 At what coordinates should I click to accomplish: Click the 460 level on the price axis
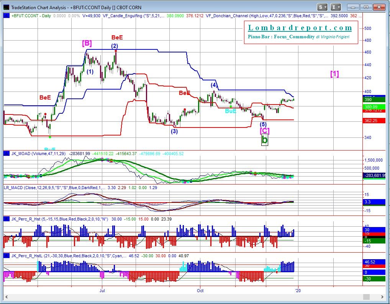(368, 52)
